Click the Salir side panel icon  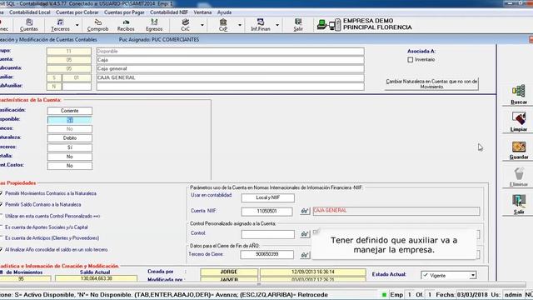pyautogui.click(x=519, y=204)
